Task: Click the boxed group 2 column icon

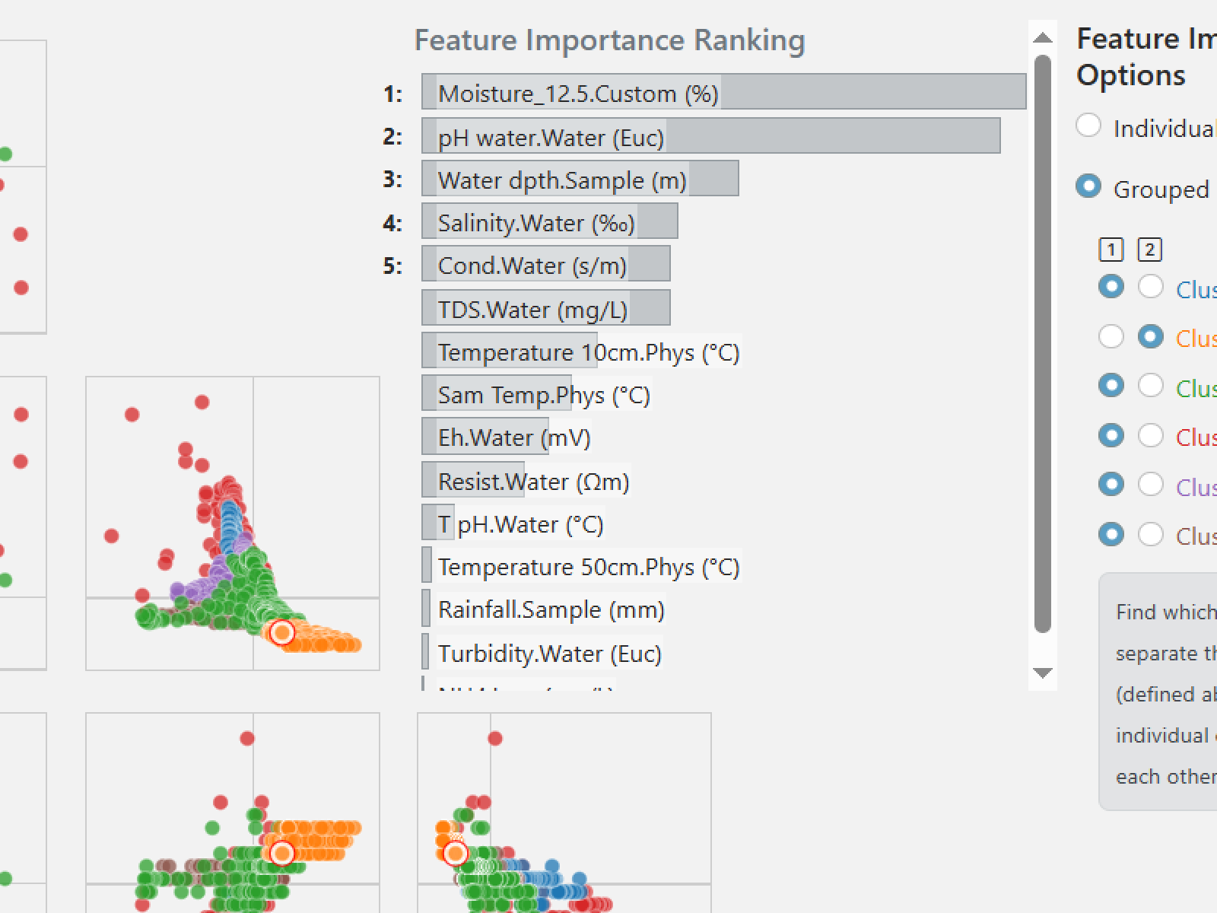Action: (x=1149, y=250)
